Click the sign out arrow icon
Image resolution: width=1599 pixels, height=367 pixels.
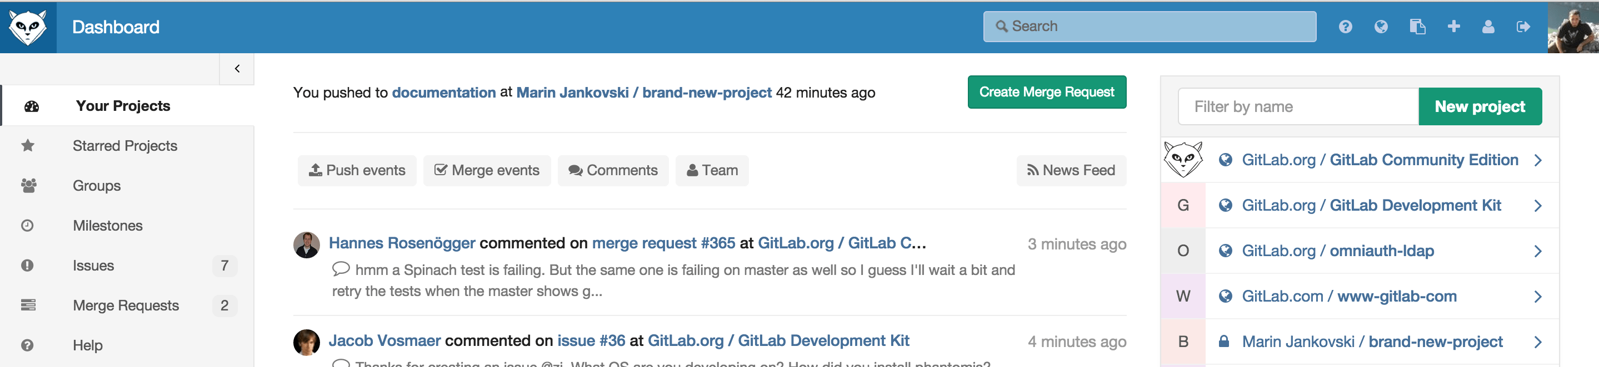point(1523,27)
